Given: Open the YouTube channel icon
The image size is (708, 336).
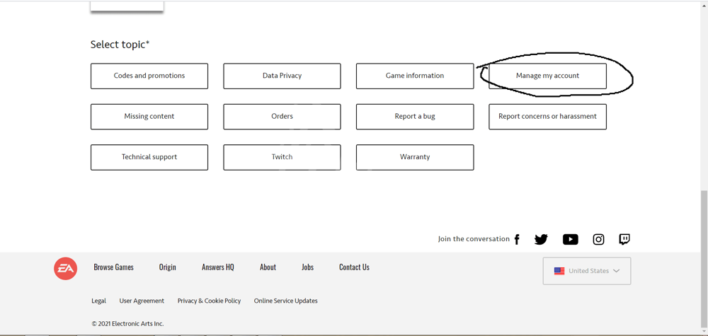Looking at the screenshot, I should [x=570, y=239].
